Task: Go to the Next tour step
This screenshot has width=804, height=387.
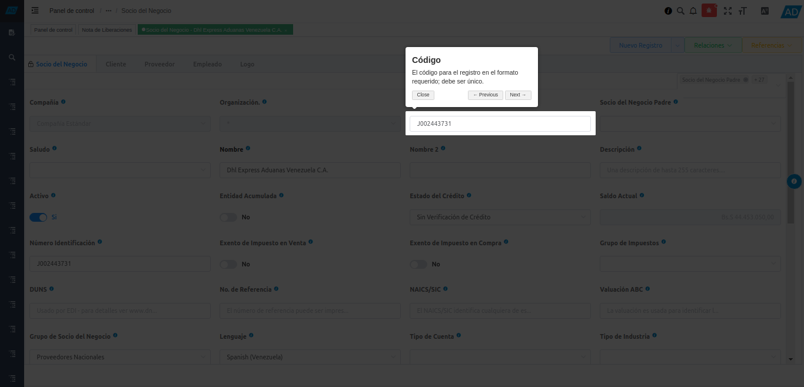Action: (518, 95)
